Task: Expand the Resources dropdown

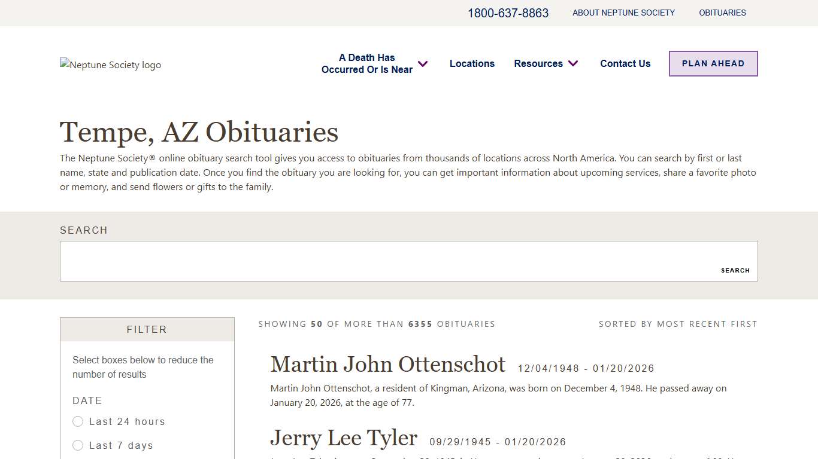Action: [538, 63]
